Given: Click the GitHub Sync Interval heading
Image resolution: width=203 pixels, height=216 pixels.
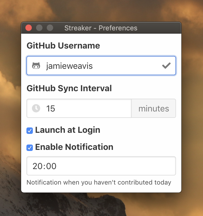Looking at the screenshot, I should [x=69, y=89].
